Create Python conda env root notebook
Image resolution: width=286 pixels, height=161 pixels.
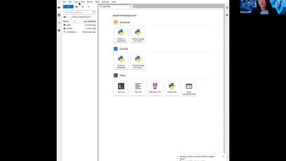(x=138, y=35)
